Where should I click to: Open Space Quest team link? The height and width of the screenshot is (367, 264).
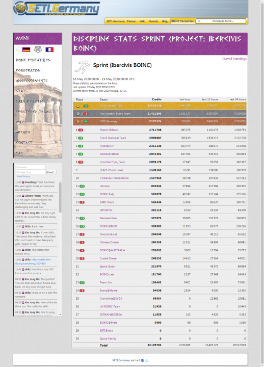click(108, 267)
